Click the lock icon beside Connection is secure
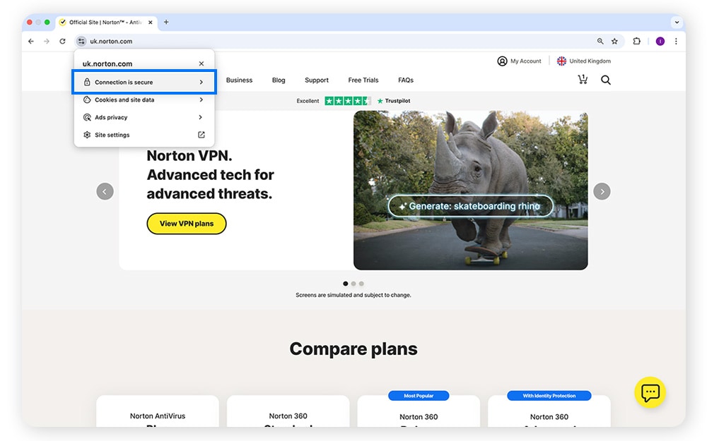Screen dimensions: 707x441 click(x=87, y=82)
